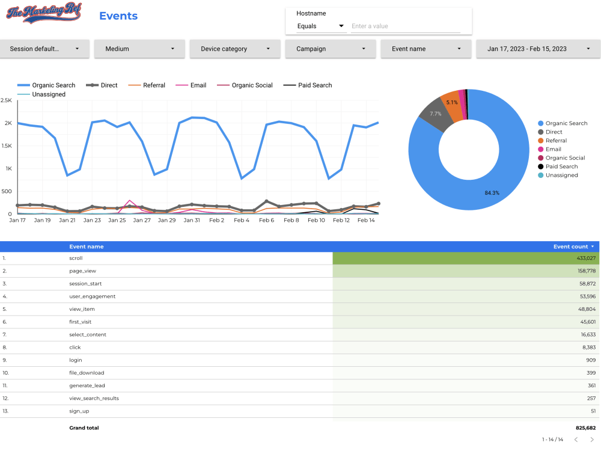Open the Device category filter dropdown
The image size is (601, 451).
268,49
